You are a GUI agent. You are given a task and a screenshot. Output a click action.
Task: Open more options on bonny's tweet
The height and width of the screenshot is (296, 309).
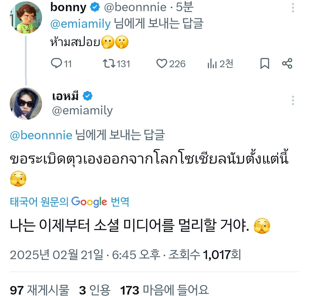[293, 8]
